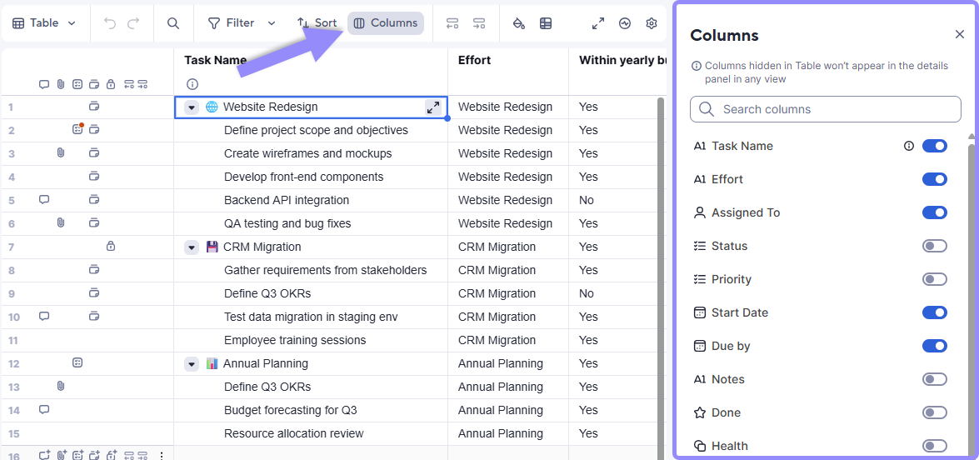The height and width of the screenshot is (460, 979).
Task: Select the 'Resource allocation review' cell
Action: tap(311, 433)
